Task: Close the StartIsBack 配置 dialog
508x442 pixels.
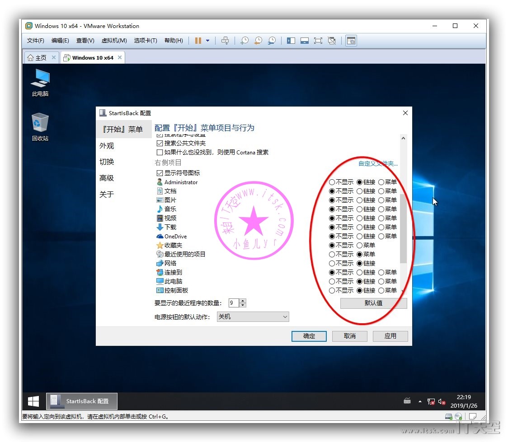Action: click(x=405, y=113)
